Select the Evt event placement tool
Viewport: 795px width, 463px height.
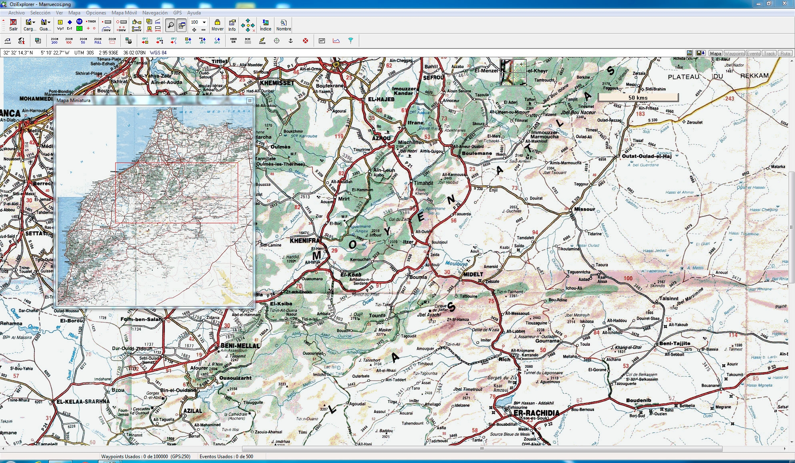pyautogui.click(x=70, y=25)
